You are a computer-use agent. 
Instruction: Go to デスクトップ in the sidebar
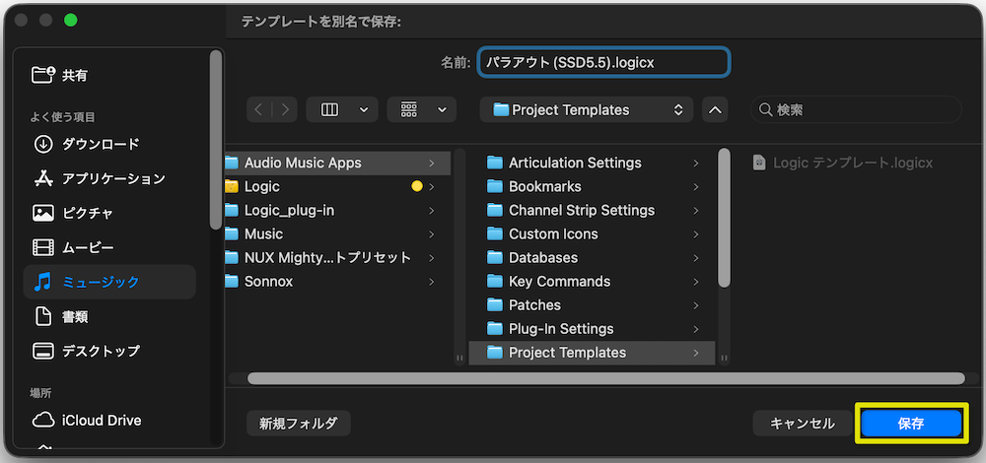pyautogui.click(x=101, y=351)
